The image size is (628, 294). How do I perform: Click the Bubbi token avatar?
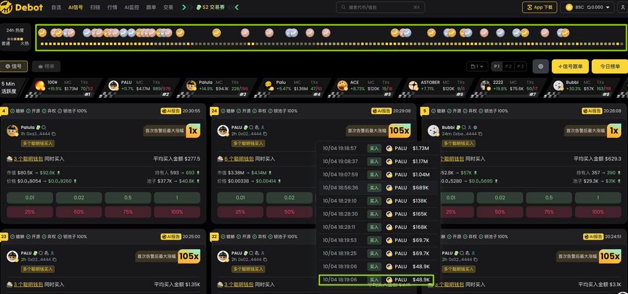433,131
